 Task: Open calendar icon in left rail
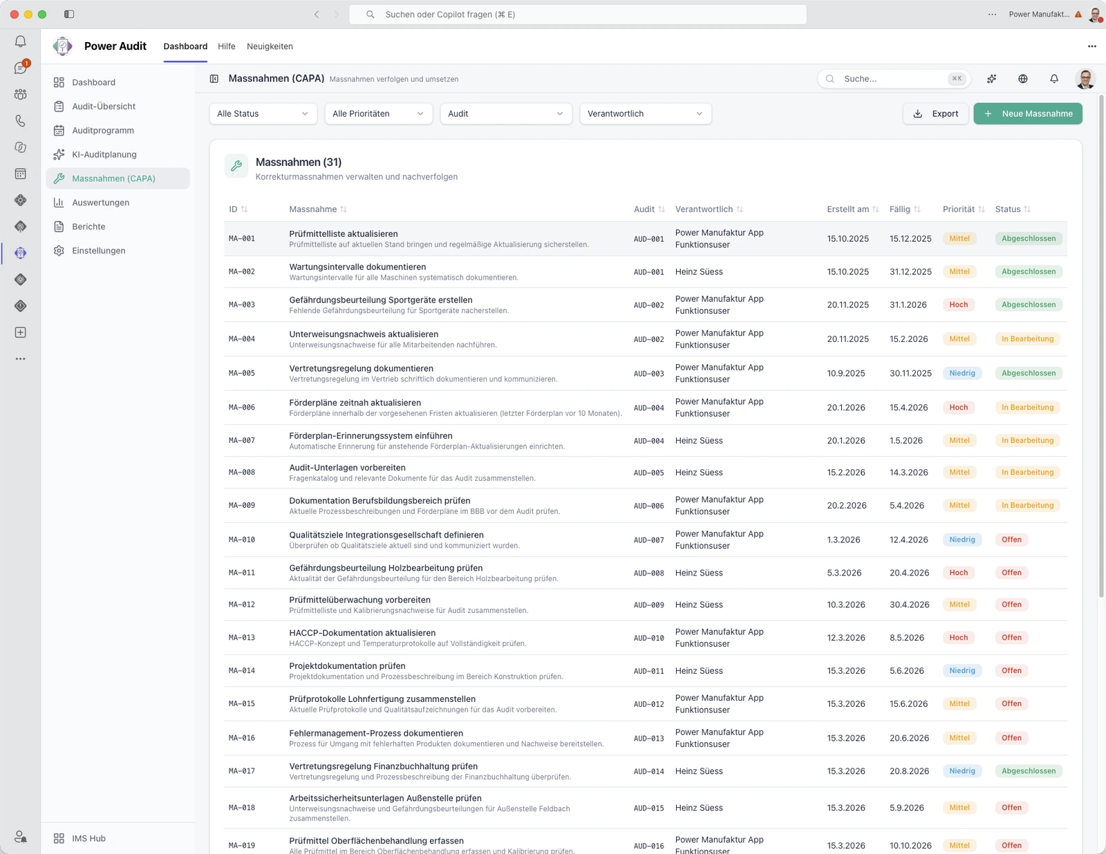[x=21, y=173]
